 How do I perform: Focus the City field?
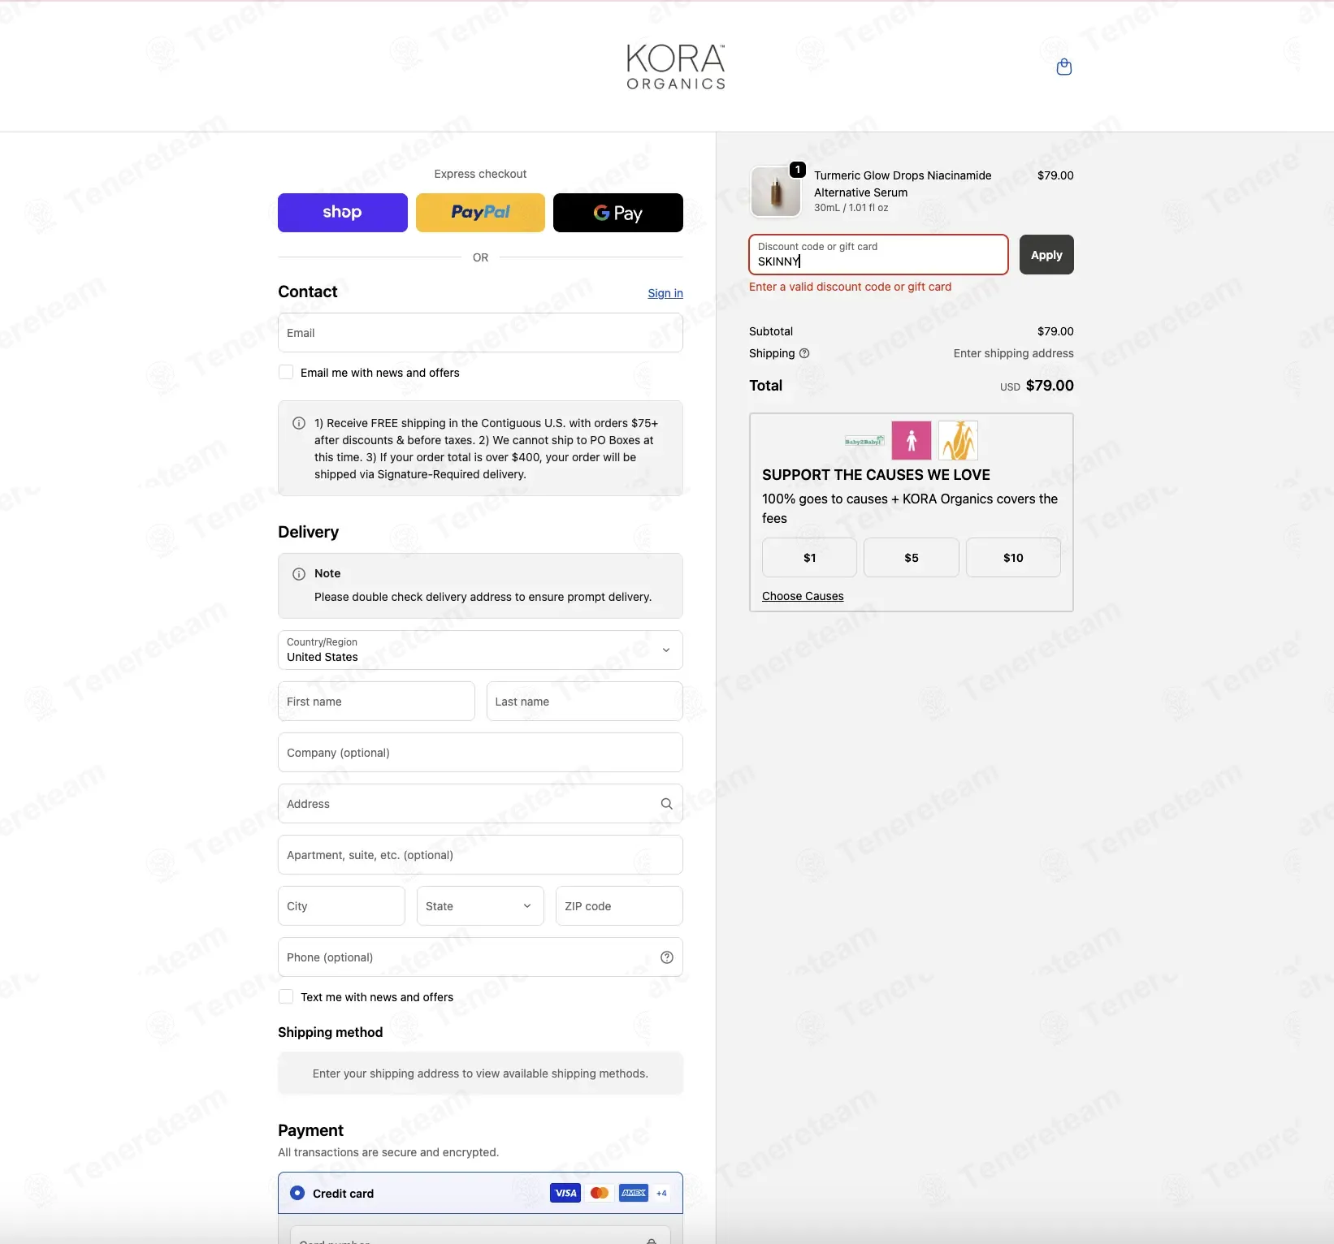(x=341, y=905)
